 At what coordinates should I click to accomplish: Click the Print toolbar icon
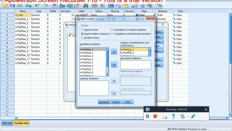[x=20, y=6]
